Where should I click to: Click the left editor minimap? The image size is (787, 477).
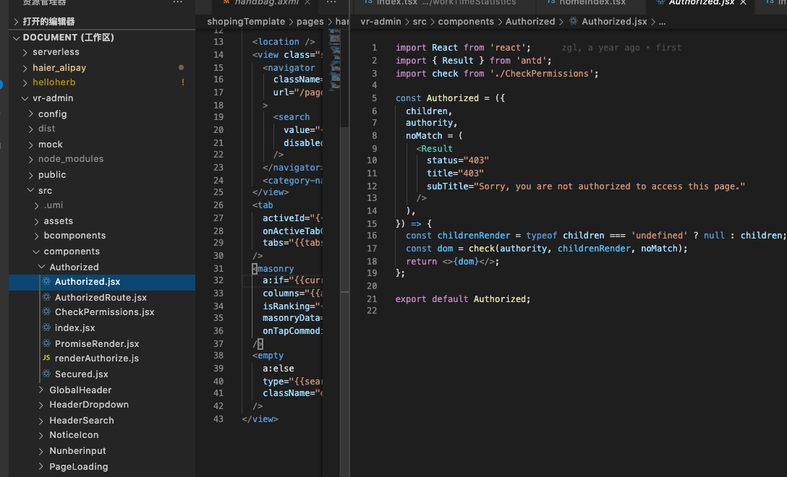click(x=334, y=59)
